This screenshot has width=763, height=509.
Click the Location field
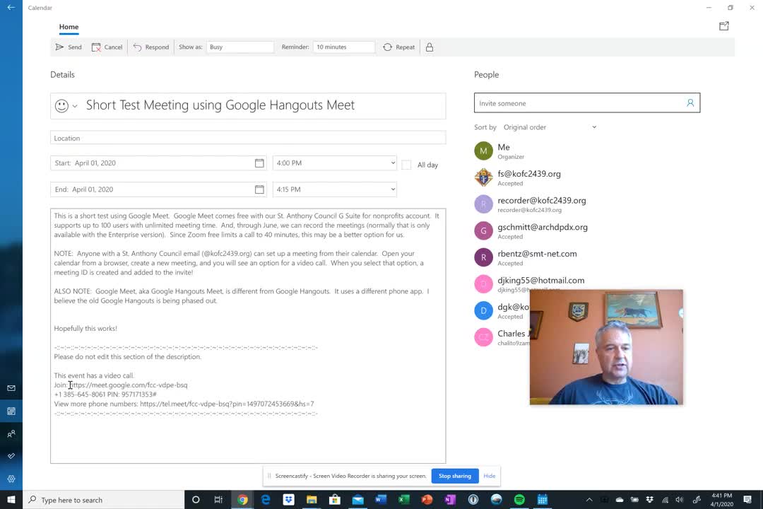[248, 138]
